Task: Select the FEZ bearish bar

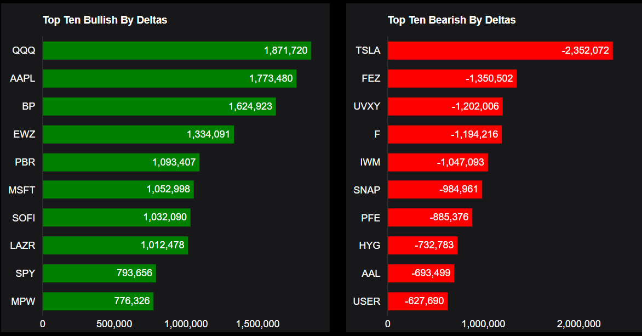Action: click(452, 78)
